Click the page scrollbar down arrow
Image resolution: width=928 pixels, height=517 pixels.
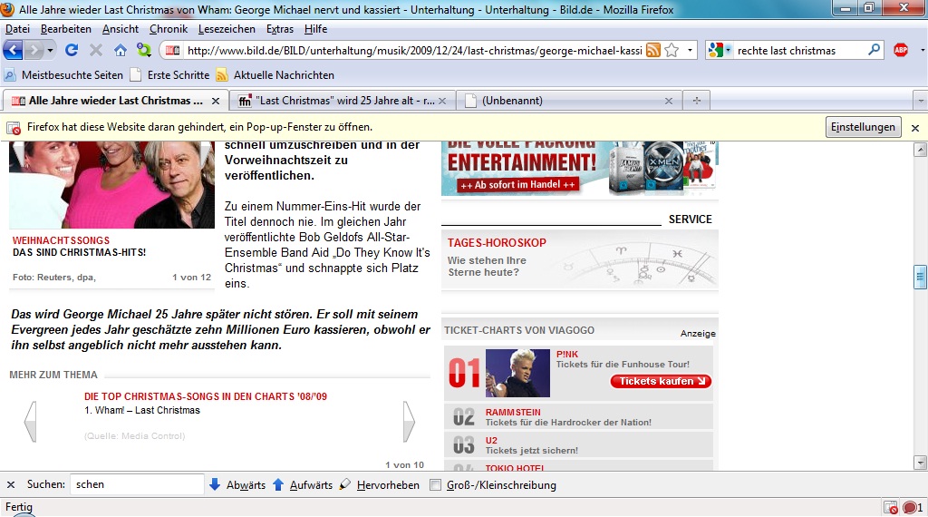click(920, 462)
